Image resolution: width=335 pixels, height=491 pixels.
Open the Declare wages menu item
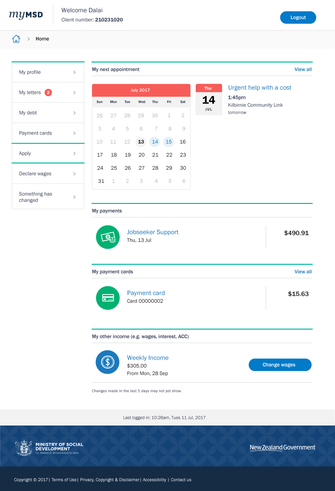pyautogui.click(x=35, y=173)
